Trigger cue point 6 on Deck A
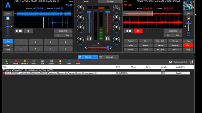 tap(36, 49)
